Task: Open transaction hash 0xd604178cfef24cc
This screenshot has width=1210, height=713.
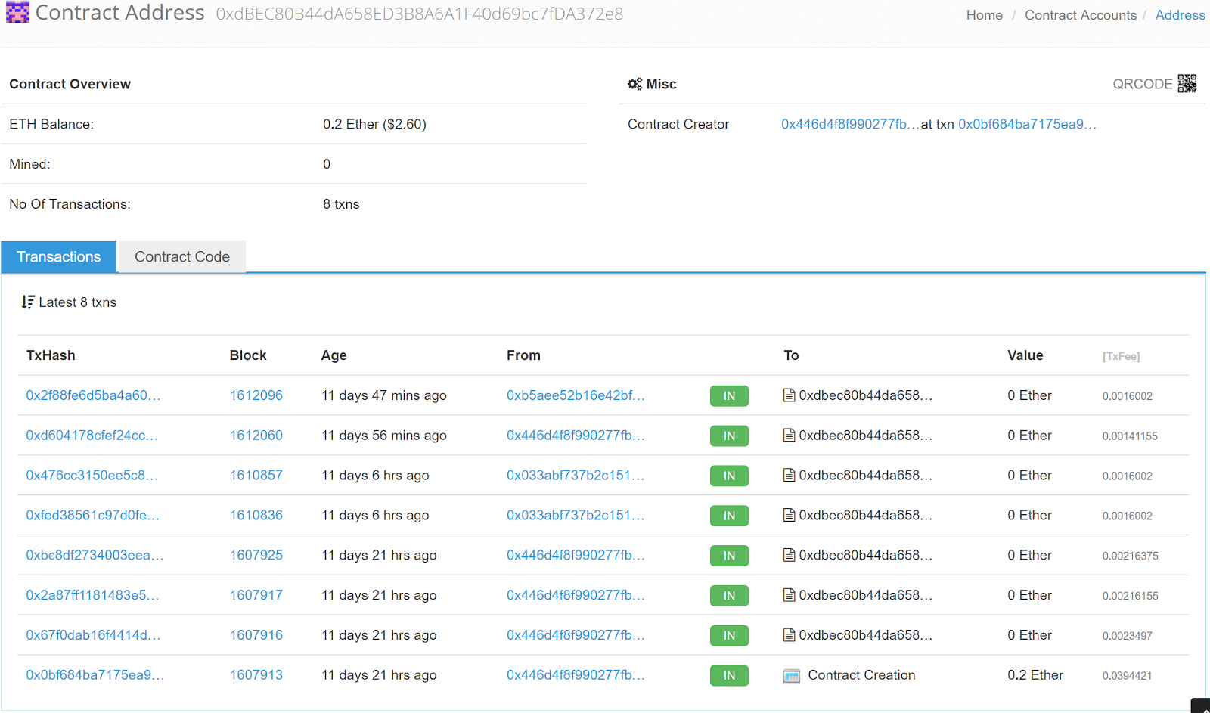Action: (x=92, y=436)
